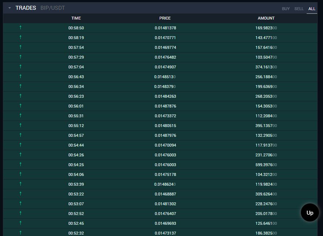Click the PRICE column header

165,18
